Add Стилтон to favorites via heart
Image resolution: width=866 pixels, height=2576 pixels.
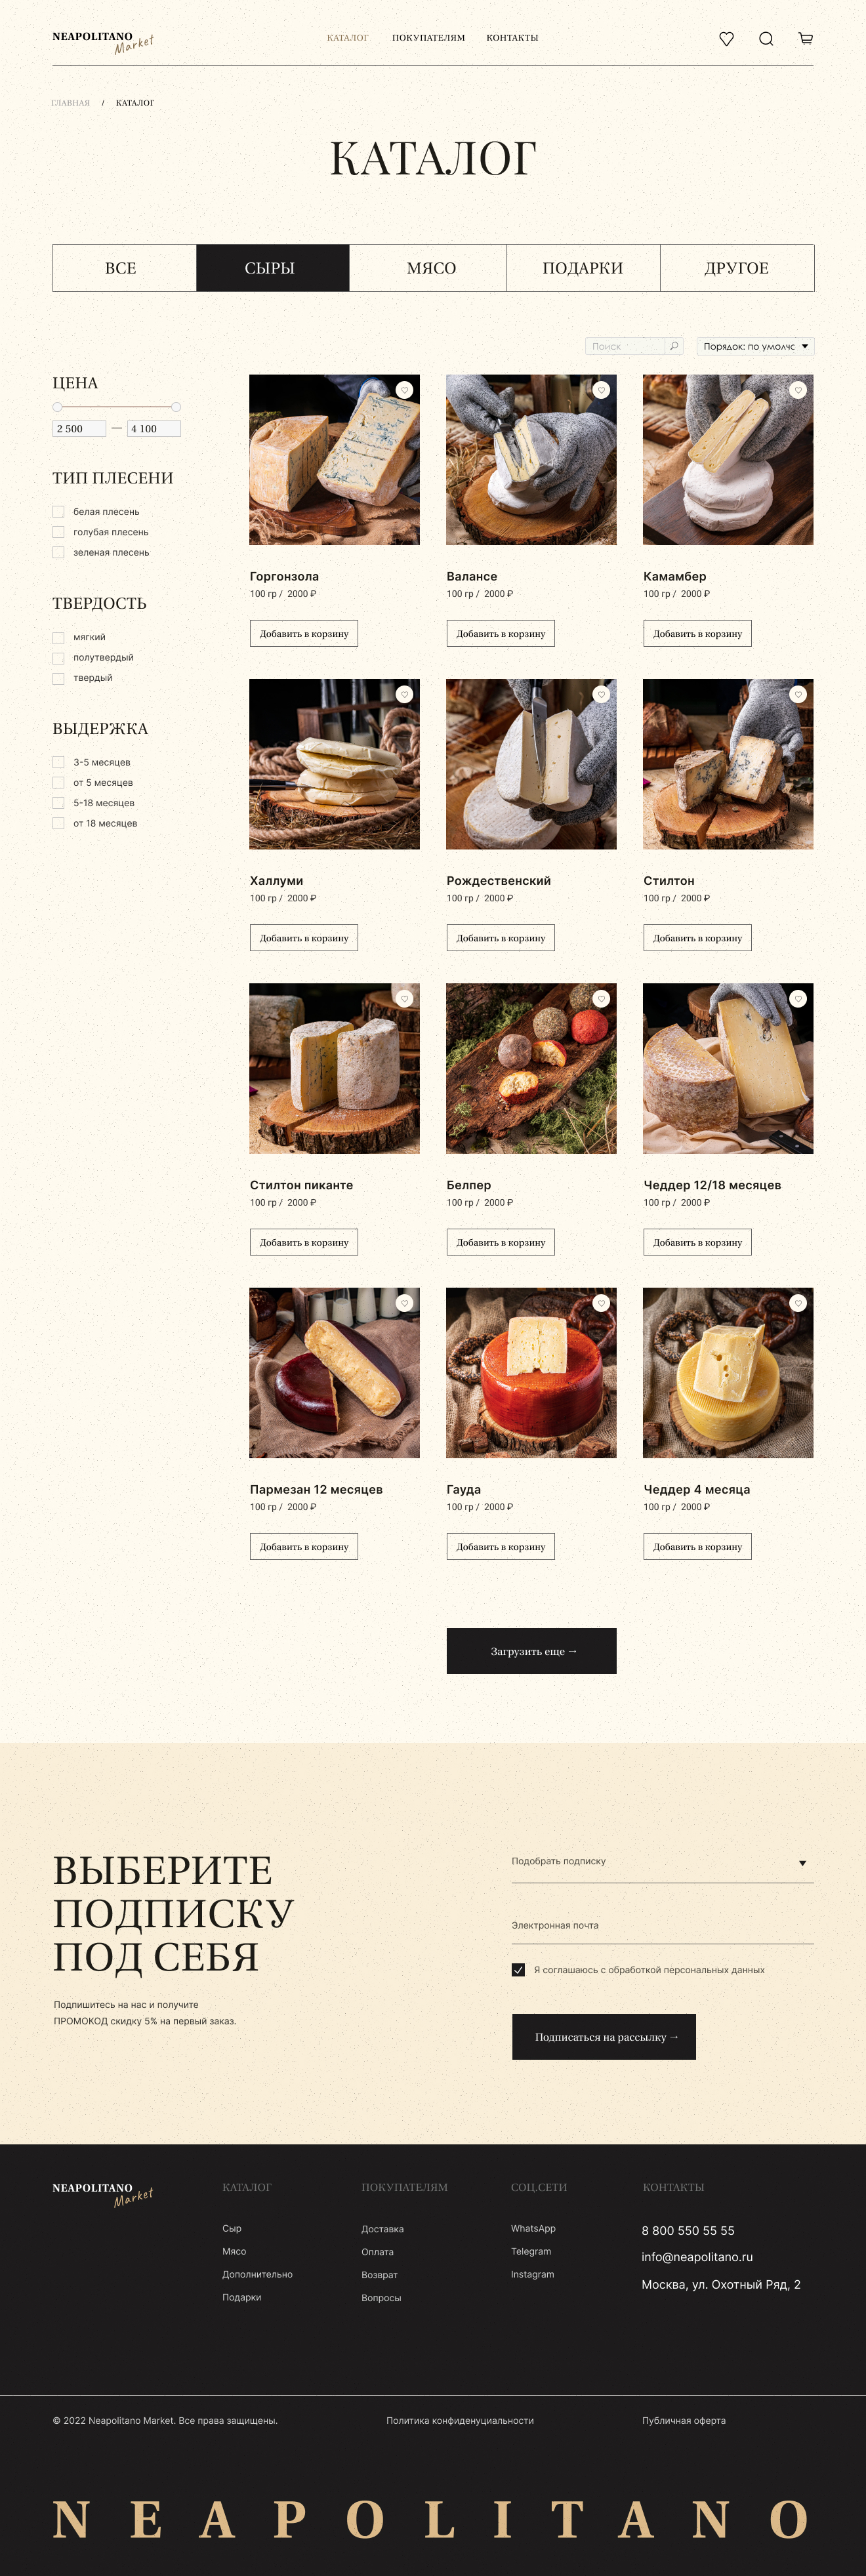[x=798, y=694]
